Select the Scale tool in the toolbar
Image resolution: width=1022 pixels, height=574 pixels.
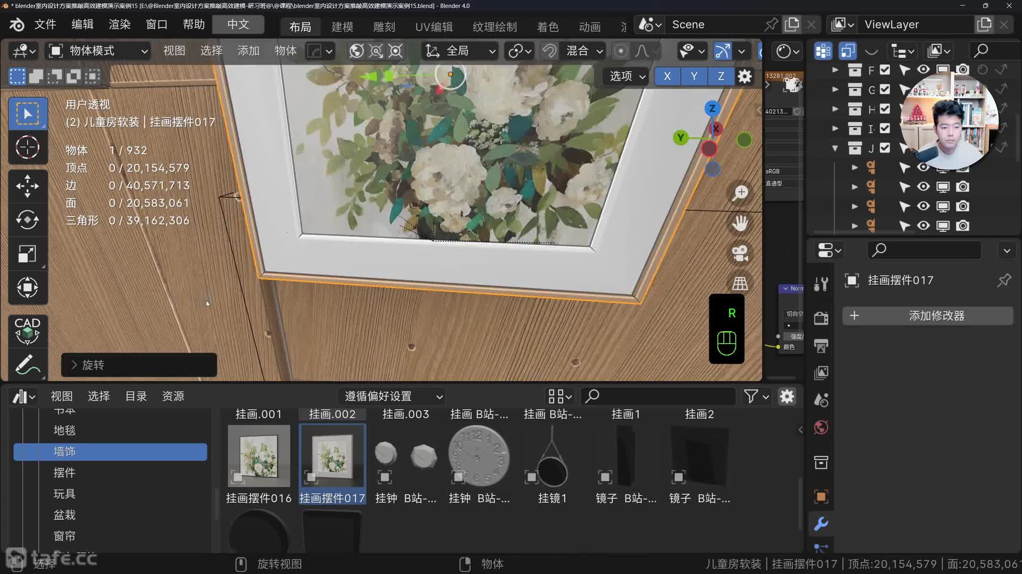pyautogui.click(x=27, y=254)
